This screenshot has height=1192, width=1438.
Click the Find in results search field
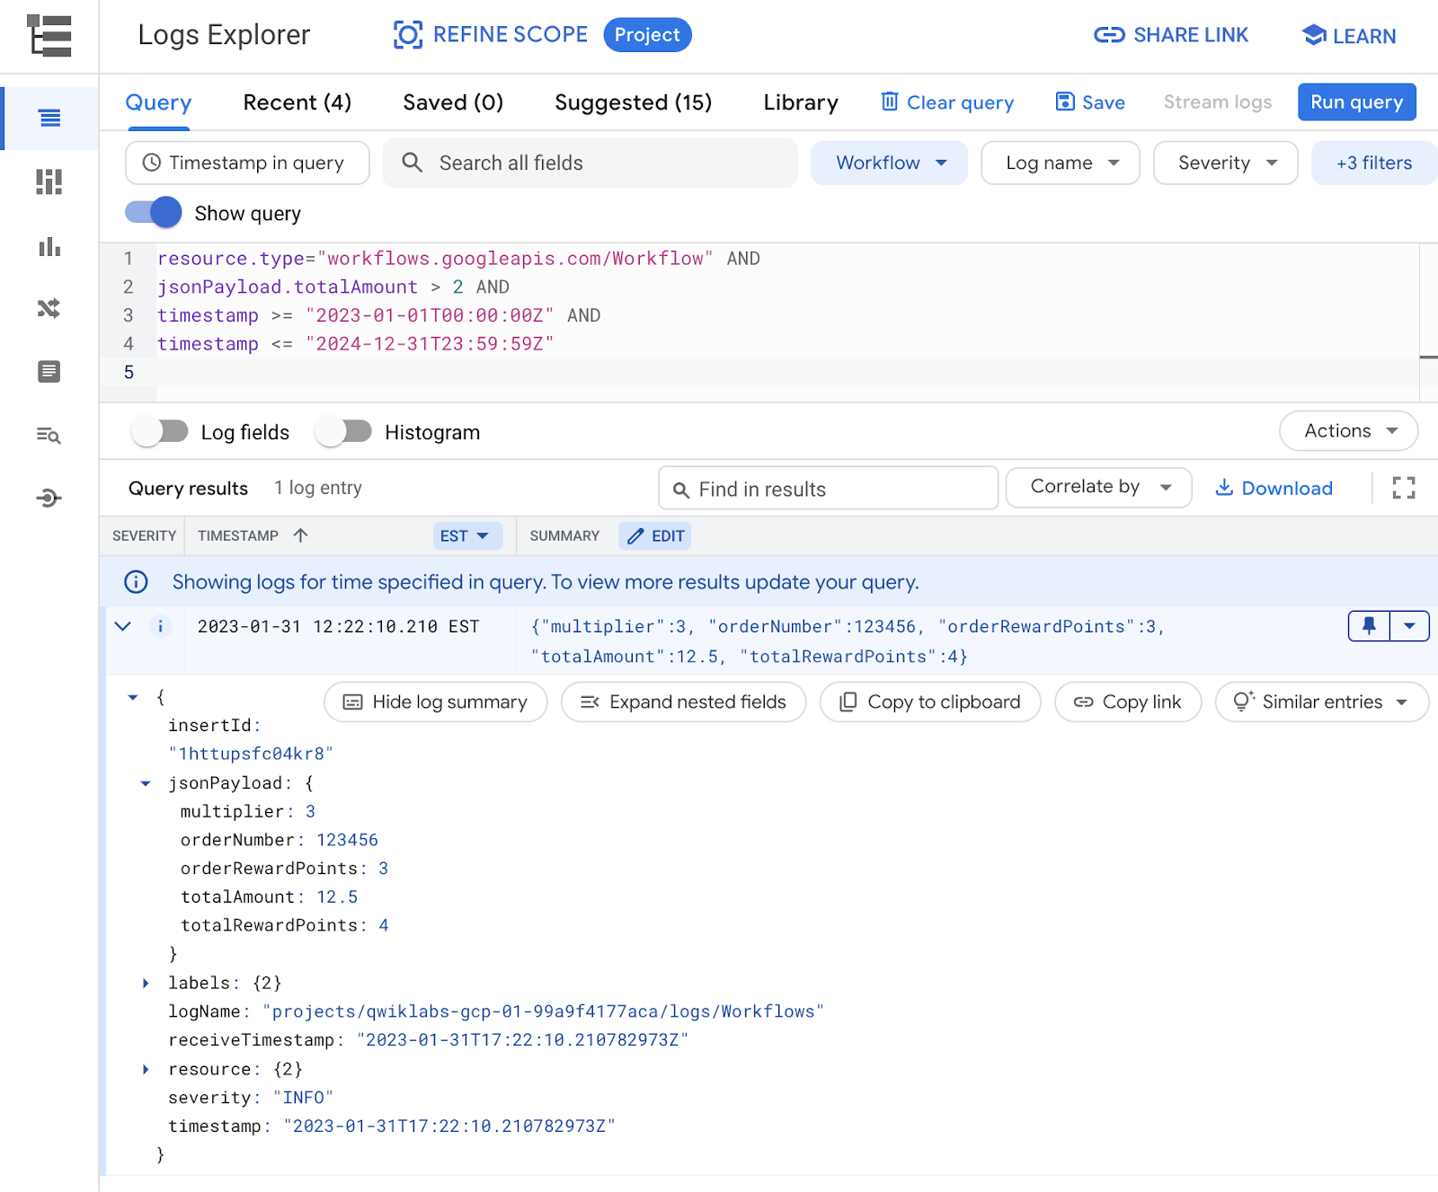coord(828,489)
